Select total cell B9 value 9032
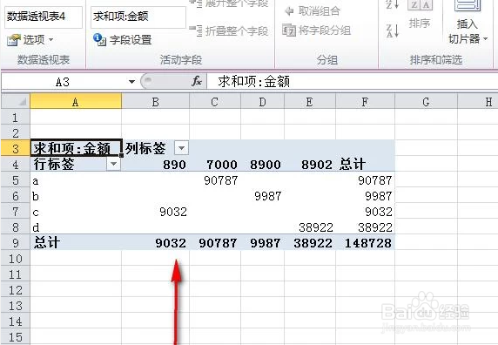This screenshot has width=498, height=345. click(155, 243)
